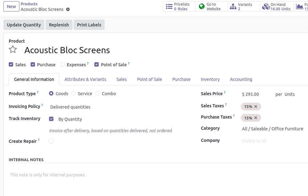Open Pricelists rules list icon

click(169, 7)
